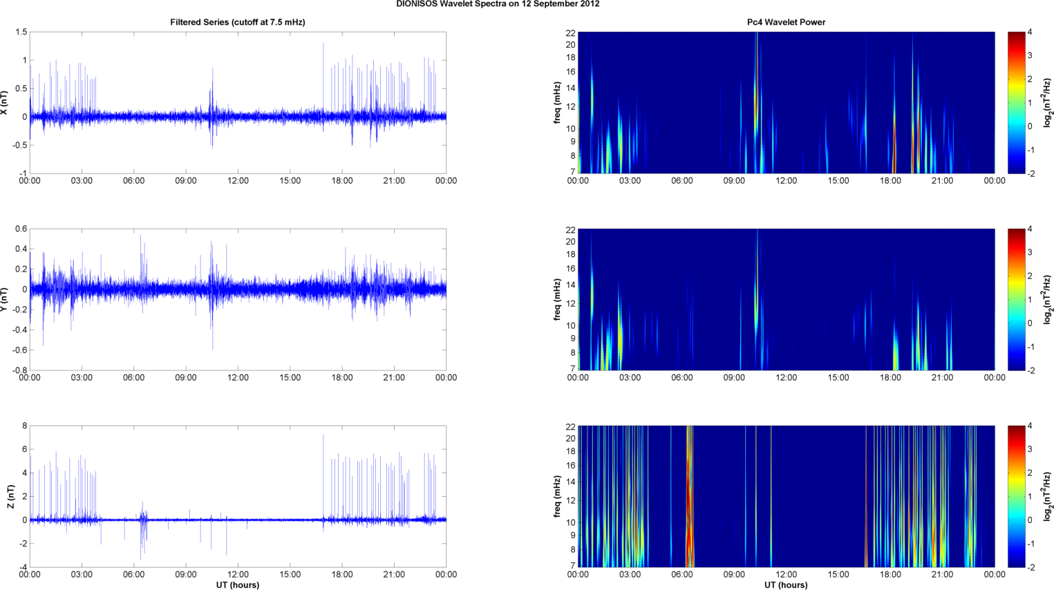
Task: Click the 0.6 tick on the Y (nT) axis
Action: coord(21,229)
